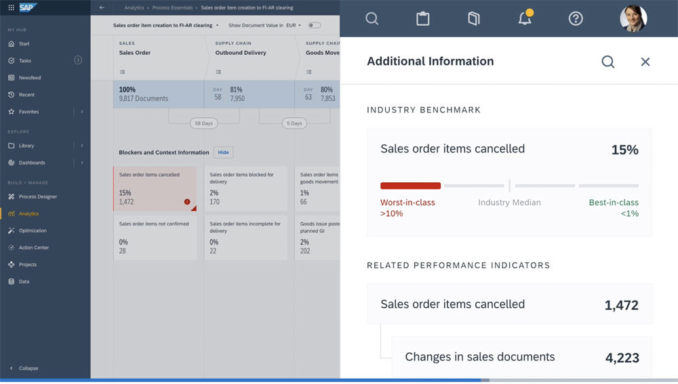Click the industry benchmark bar's red segment
The image size is (678, 384).
(410, 186)
